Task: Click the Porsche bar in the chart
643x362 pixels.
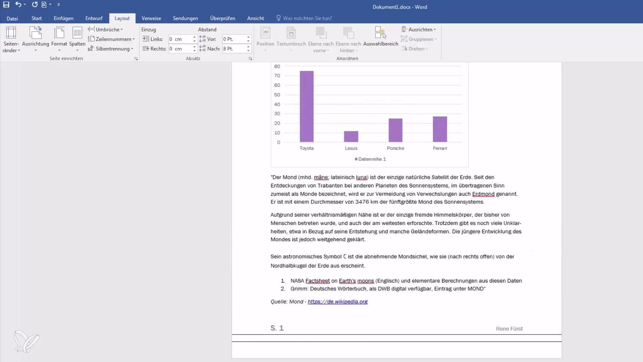Action: pyautogui.click(x=396, y=130)
